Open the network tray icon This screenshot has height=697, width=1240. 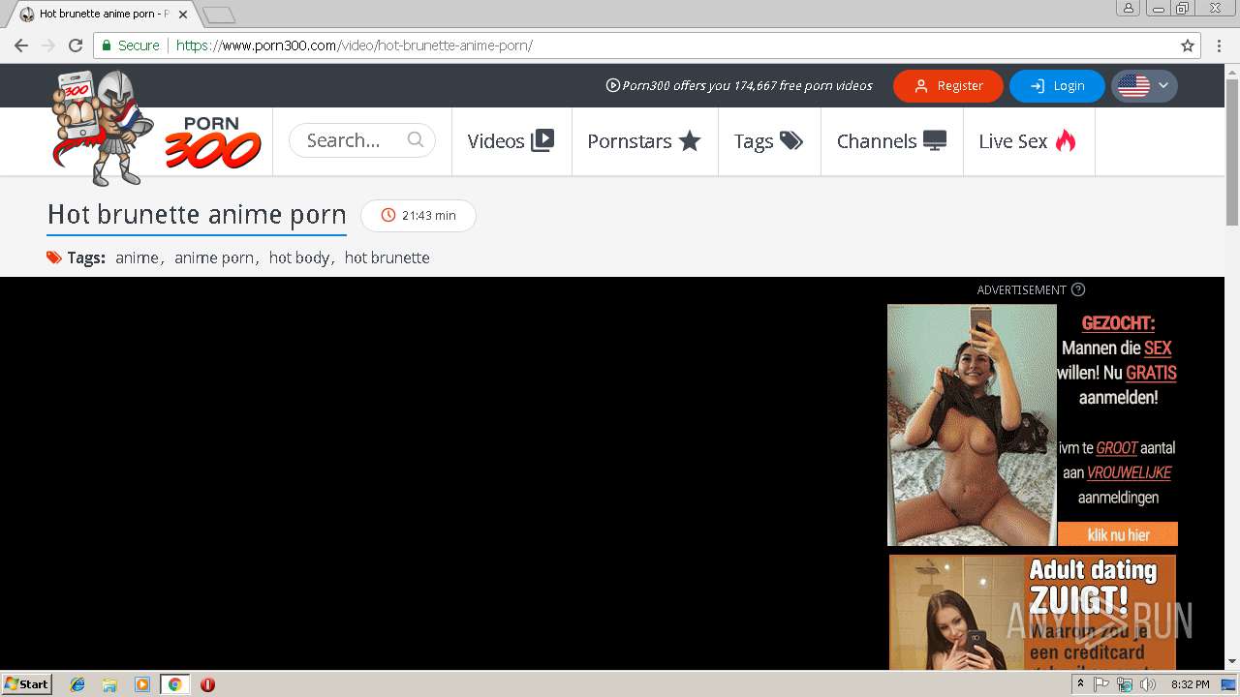tap(1125, 684)
